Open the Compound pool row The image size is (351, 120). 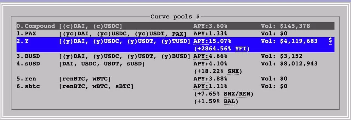point(175,26)
